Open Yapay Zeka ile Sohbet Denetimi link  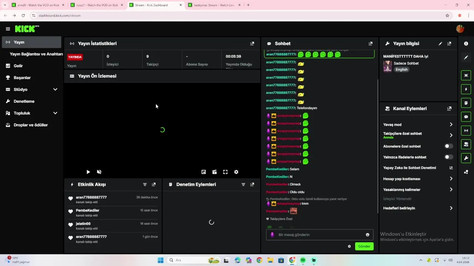(418, 168)
